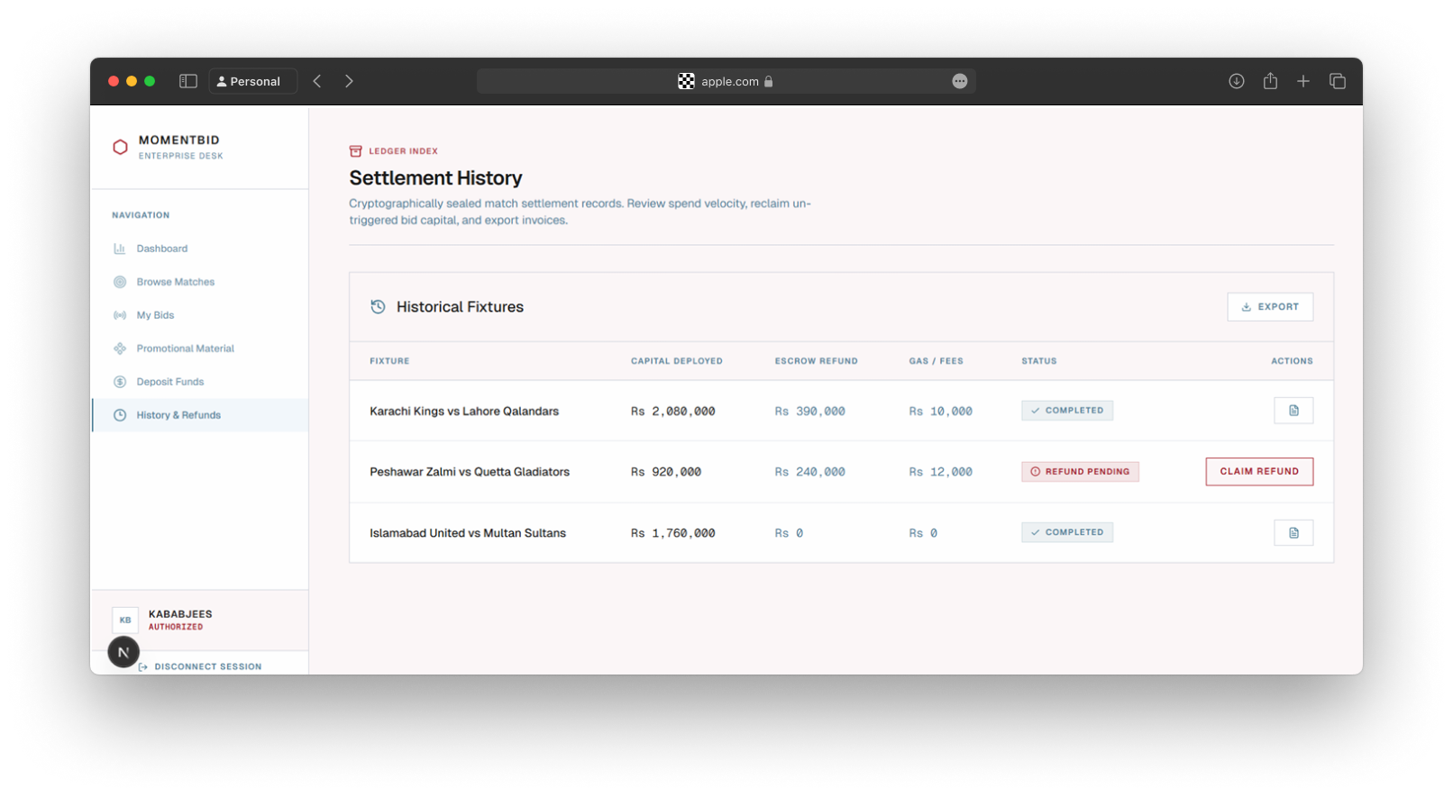
Task: Toggle the Safari sidebar
Action: pos(187,81)
